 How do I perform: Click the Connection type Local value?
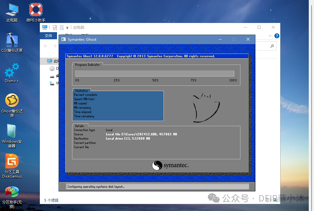tap(109, 130)
